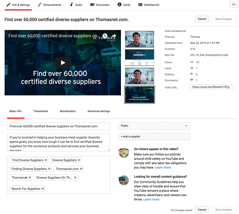The image size is (239, 214).
Task: Click the video title input field
Action: pos(58,126)
